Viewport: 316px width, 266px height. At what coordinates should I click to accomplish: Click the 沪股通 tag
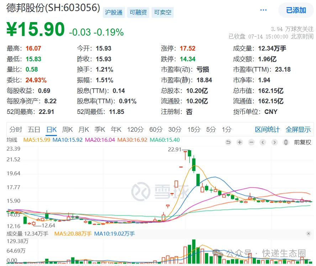[x=114, y=12]
